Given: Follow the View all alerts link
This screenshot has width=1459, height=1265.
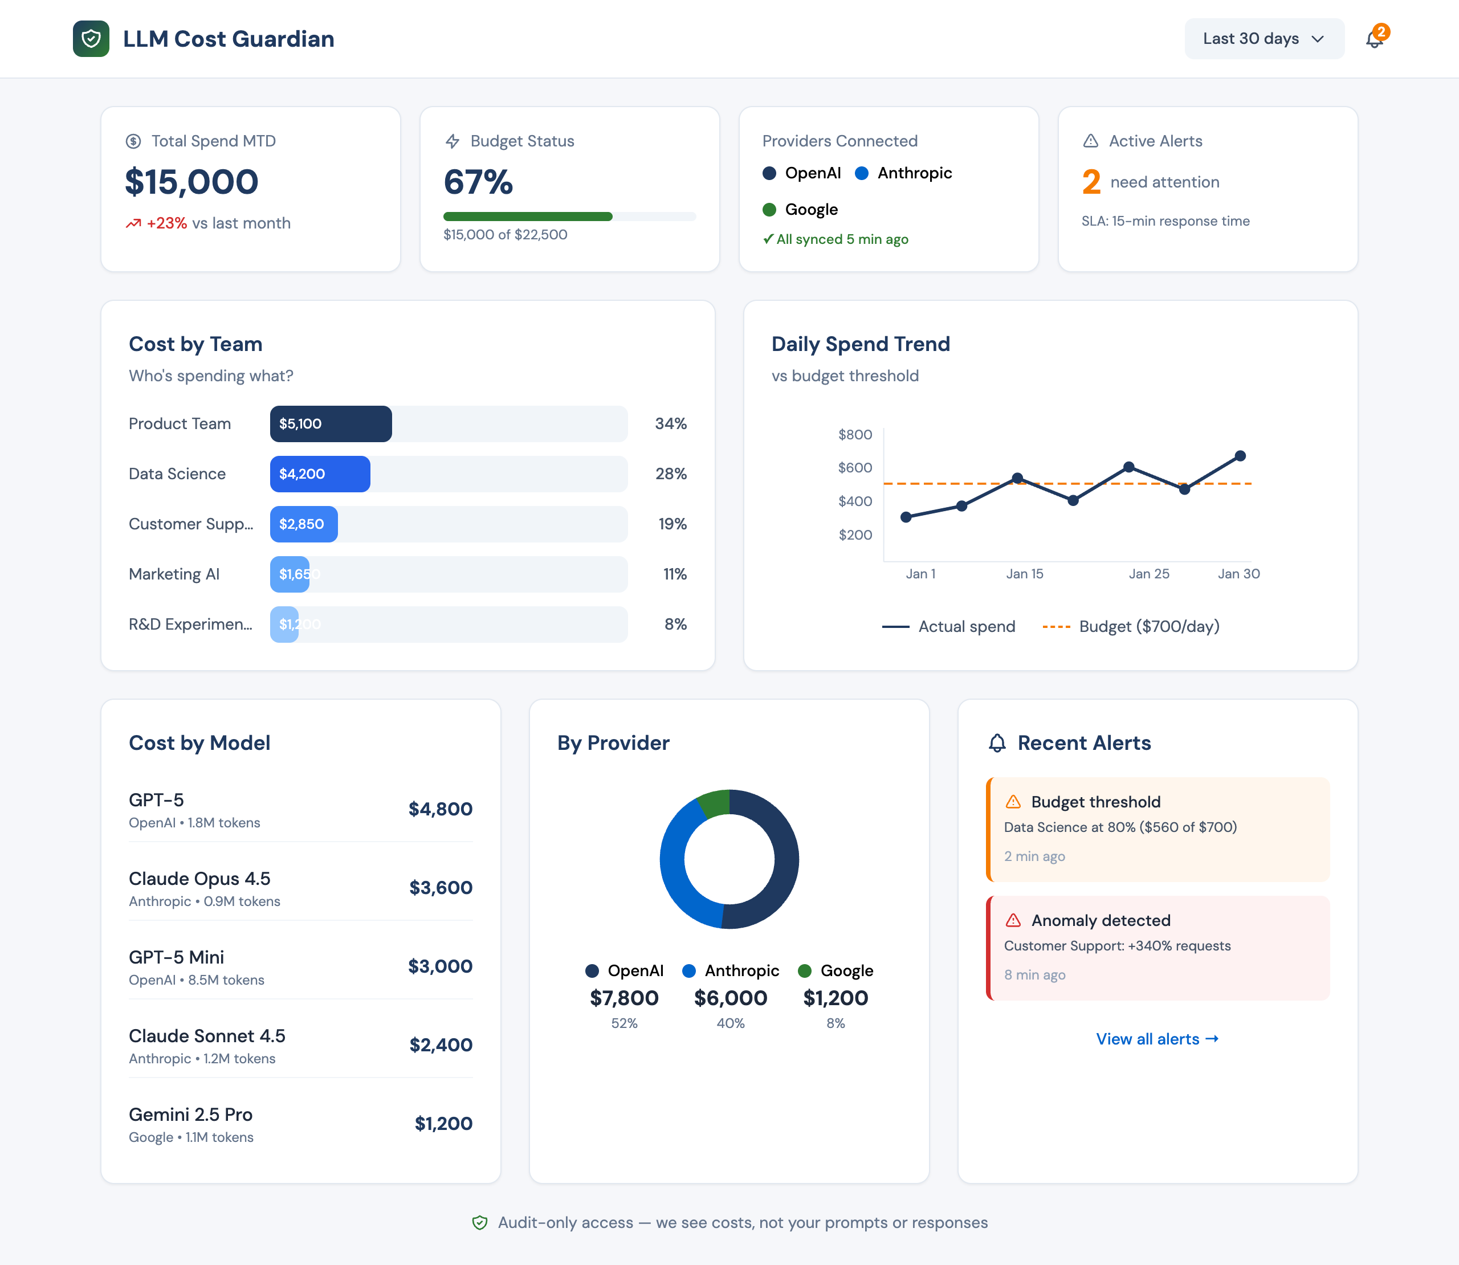Looking at the screenshot, I should pos(1157,1038).
